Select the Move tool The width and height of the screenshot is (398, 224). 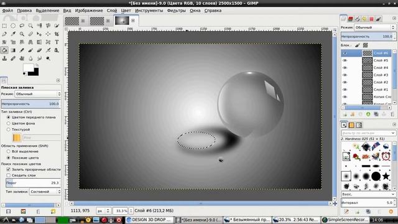[39, 34]
